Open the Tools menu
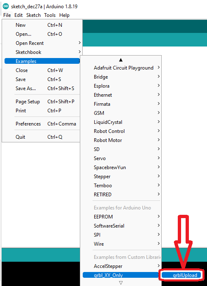 click(x=50, y=15)
